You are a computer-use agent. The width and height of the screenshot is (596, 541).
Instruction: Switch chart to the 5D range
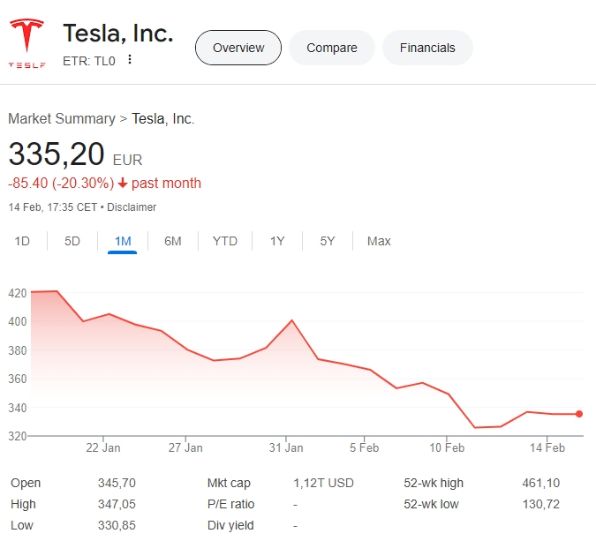(x=72, y=241)
